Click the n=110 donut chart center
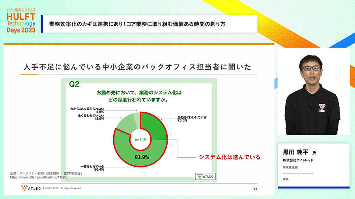 140,139
